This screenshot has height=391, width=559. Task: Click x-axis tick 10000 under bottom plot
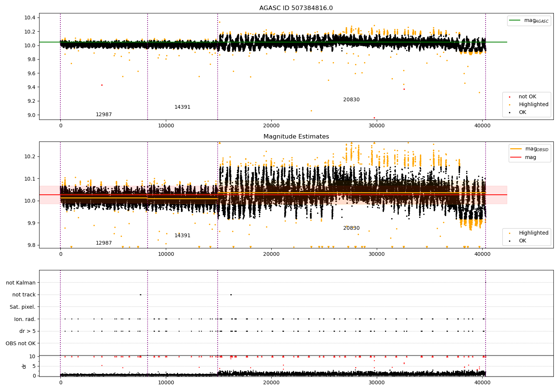pos(166,382)
